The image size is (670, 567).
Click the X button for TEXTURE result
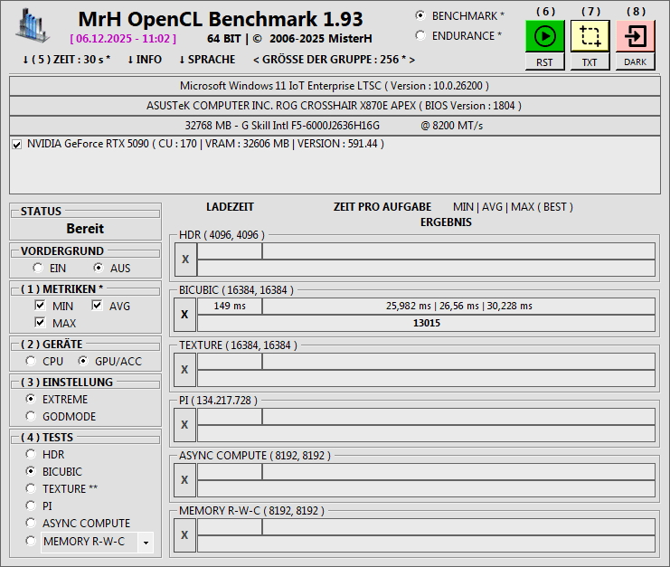coord(185,370)
